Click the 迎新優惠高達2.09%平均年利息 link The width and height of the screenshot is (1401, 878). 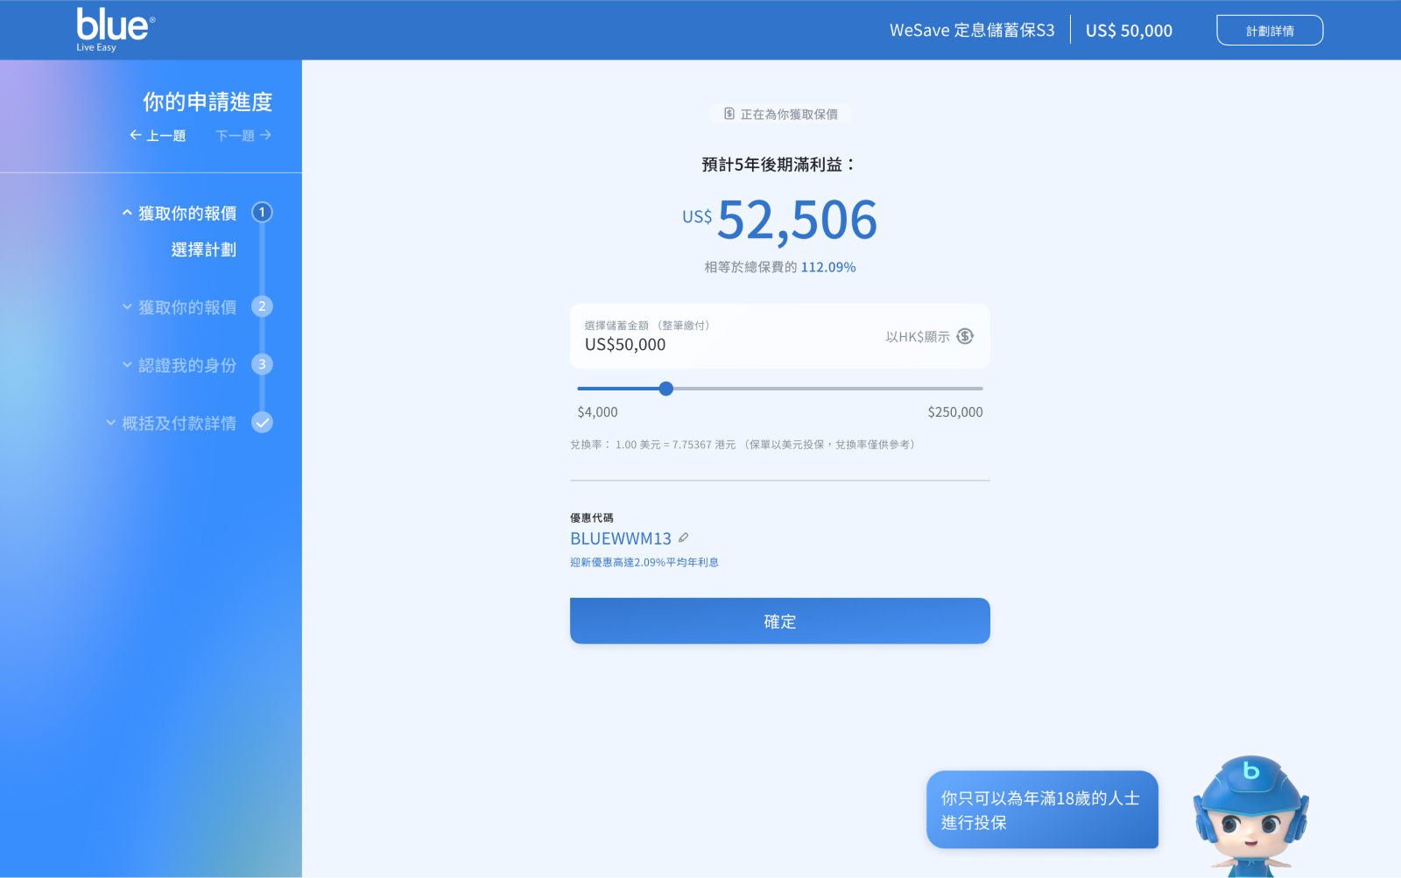(x=644, y=562)
